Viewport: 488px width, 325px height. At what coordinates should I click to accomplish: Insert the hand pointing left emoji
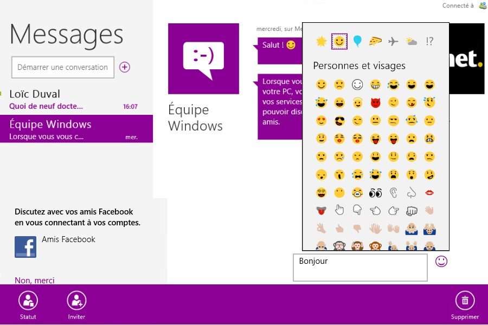pyautogui.click(x=375, y=211)
